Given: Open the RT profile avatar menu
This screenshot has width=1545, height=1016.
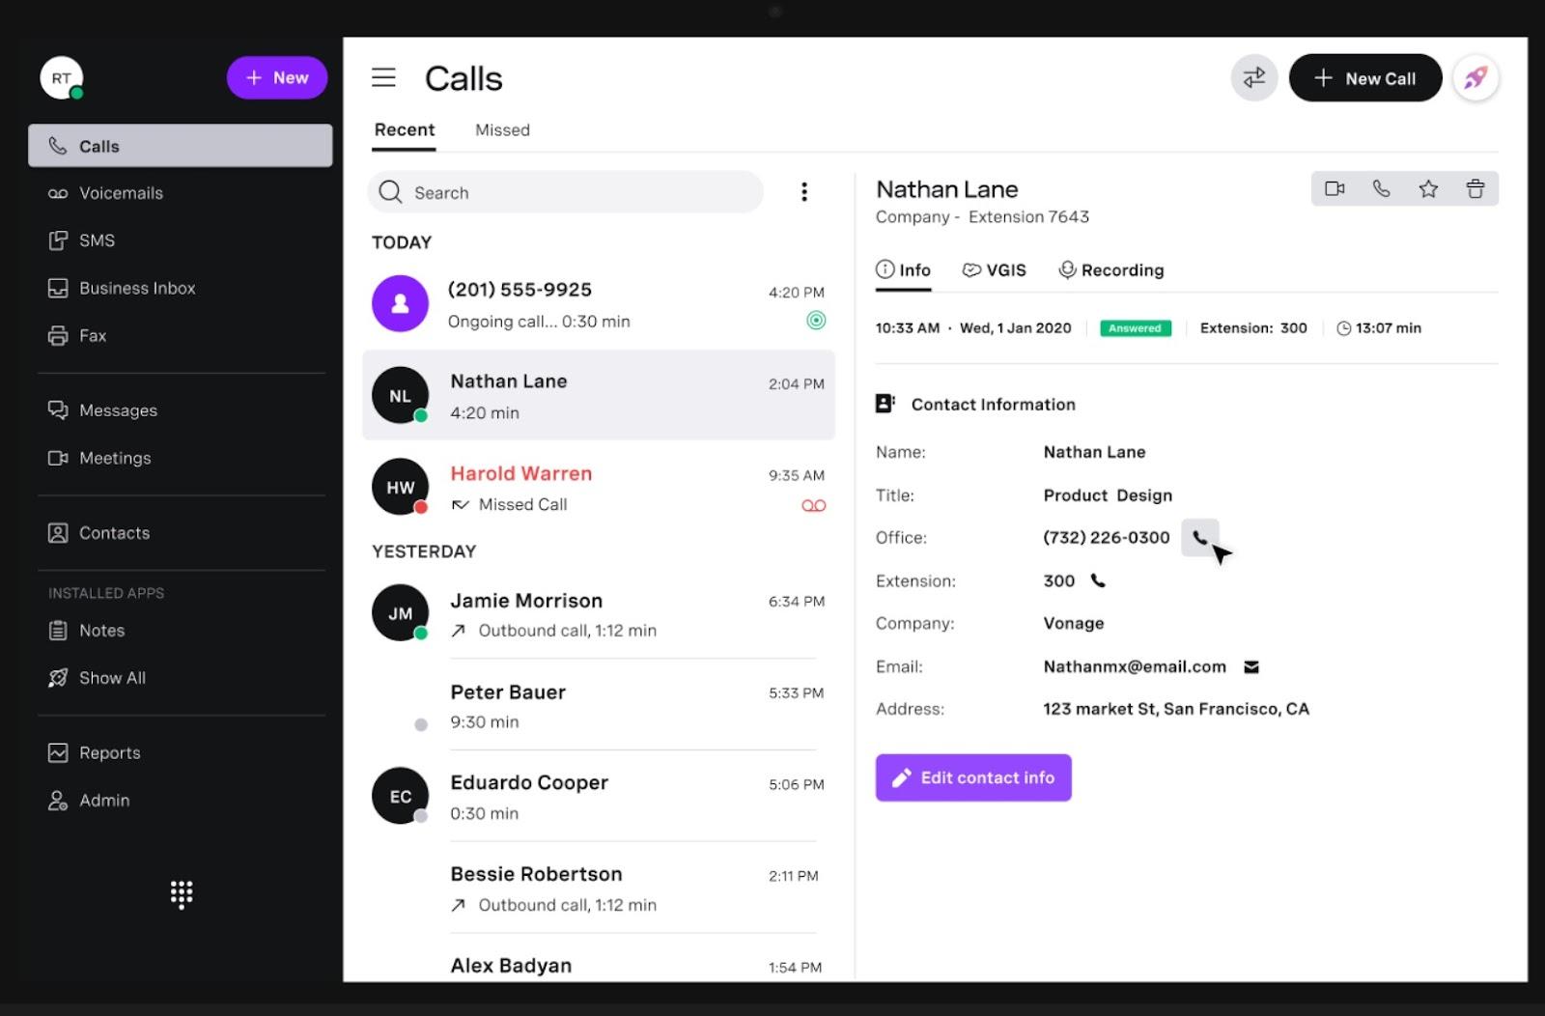Looking at the screenshot, I should tap(62, 78).
